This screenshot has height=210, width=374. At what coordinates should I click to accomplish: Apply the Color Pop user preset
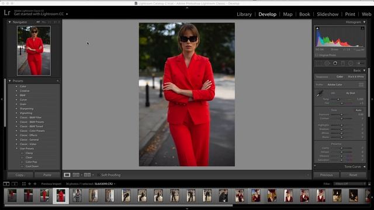31,162
